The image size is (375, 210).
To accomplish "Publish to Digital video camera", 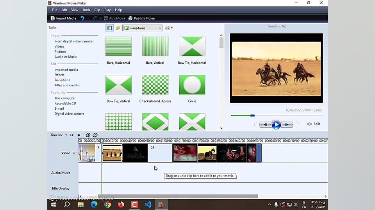I will [70, 114].
